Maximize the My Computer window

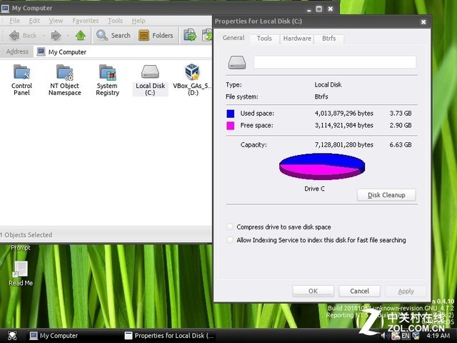[319, 9]
